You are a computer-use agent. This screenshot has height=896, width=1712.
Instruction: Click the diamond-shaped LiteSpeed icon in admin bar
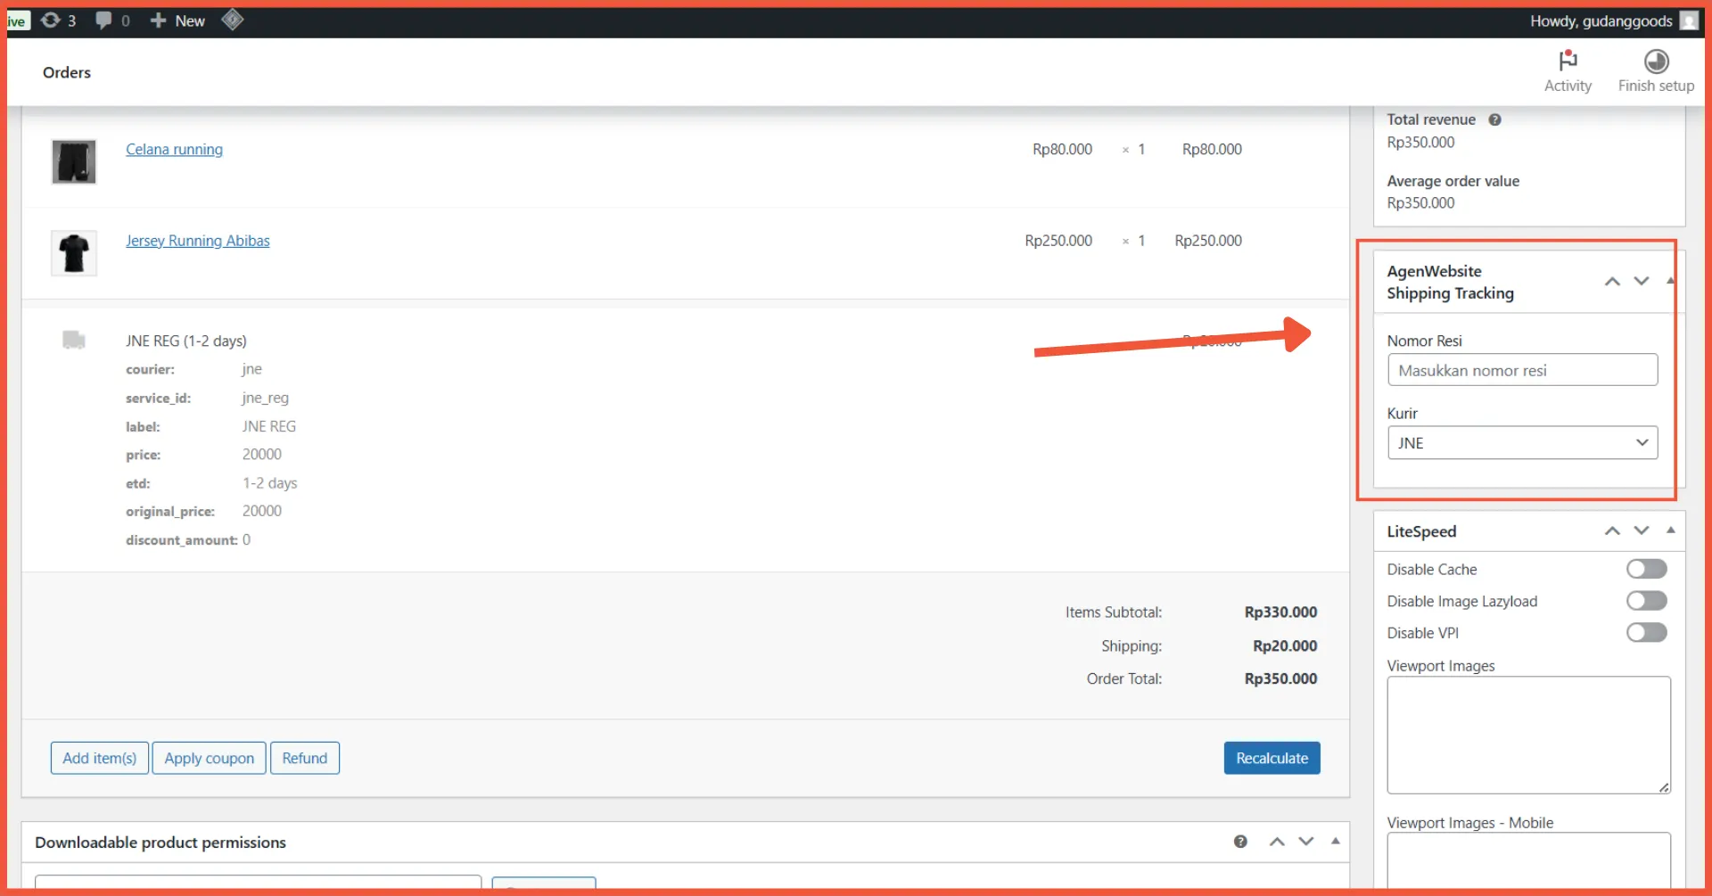coord(233,20)
